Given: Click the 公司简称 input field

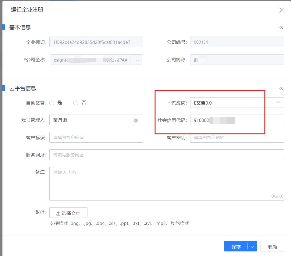Looking at the screenshot, I should point(238,60).
